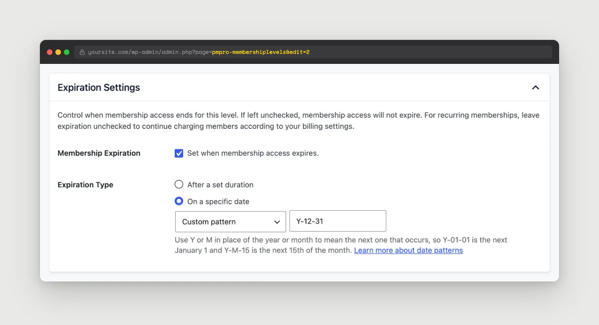Open Learn more about date patterns link
Screen dimensions: 599x325
pyautogui.click(x=408, y=250)
